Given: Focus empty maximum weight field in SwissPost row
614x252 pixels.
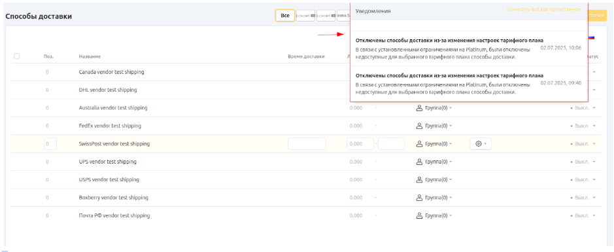Looking at the screenshot, I should [x=391, y=144].
